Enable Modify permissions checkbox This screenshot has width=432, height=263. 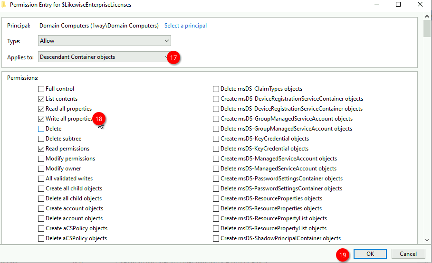41,159
